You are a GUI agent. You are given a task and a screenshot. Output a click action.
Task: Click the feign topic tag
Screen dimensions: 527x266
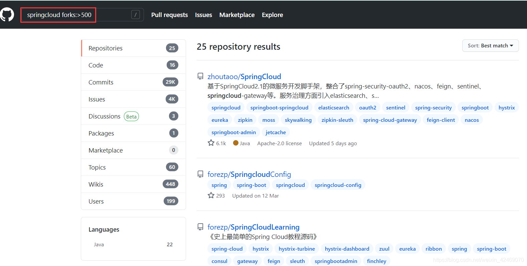click(x=274, y=261)
